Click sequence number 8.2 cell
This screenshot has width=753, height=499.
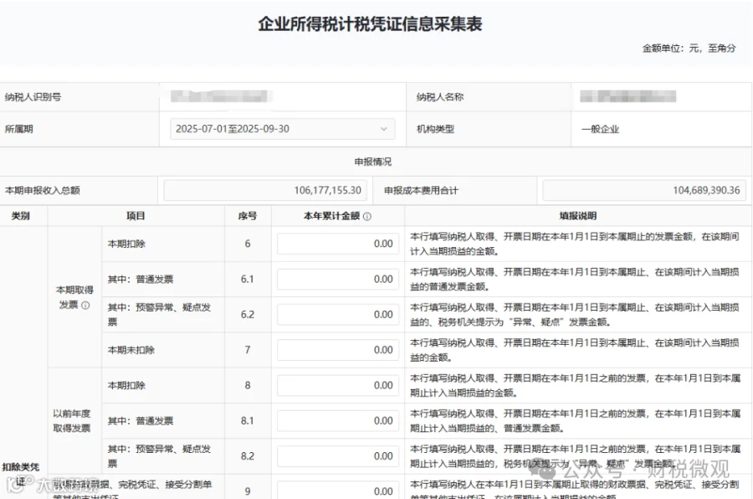(x=248, y=456)
